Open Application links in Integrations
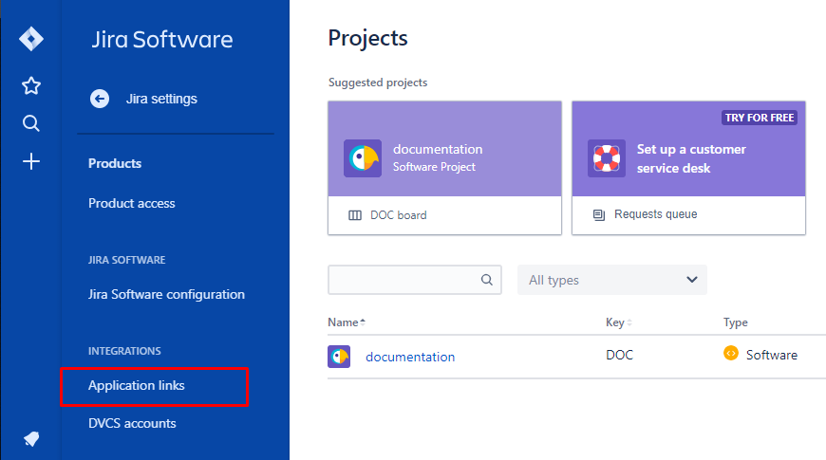This screenshot has width=826, height=460. tap(137, 385)
